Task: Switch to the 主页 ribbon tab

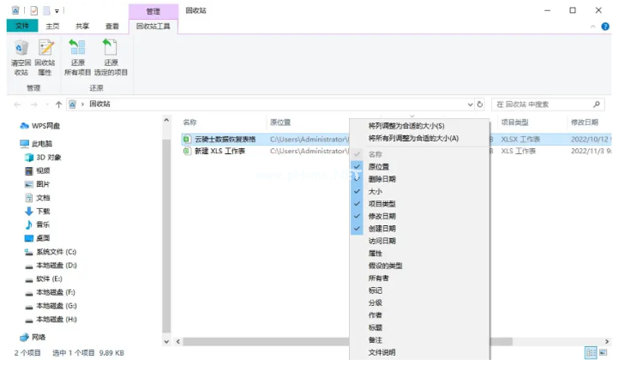Action: (52, 26)
